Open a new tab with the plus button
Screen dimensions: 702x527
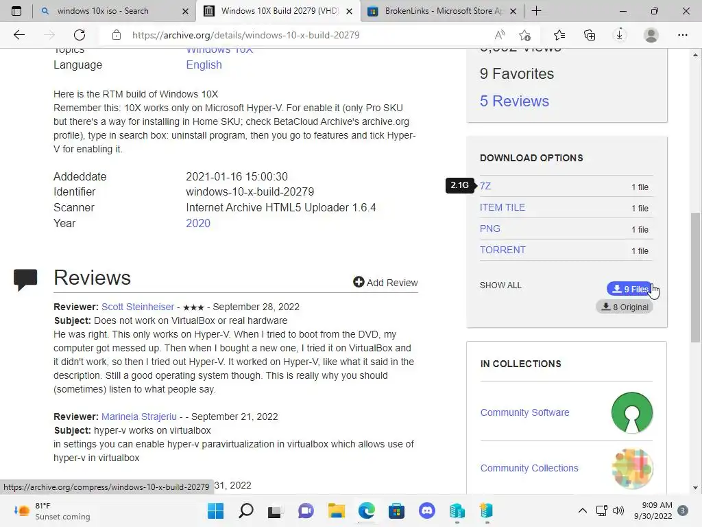click(536, 11)
